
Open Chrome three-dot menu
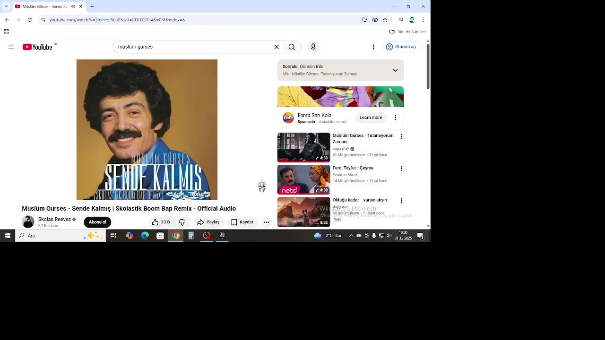tap(423, 20)
